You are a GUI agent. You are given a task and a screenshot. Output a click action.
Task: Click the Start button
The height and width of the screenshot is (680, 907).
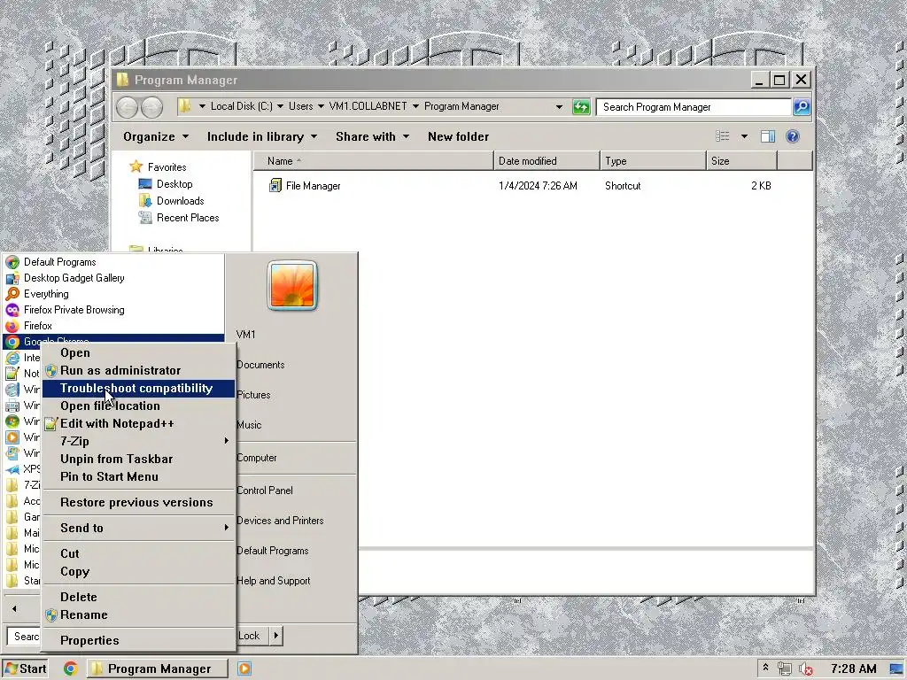point(25,668)
